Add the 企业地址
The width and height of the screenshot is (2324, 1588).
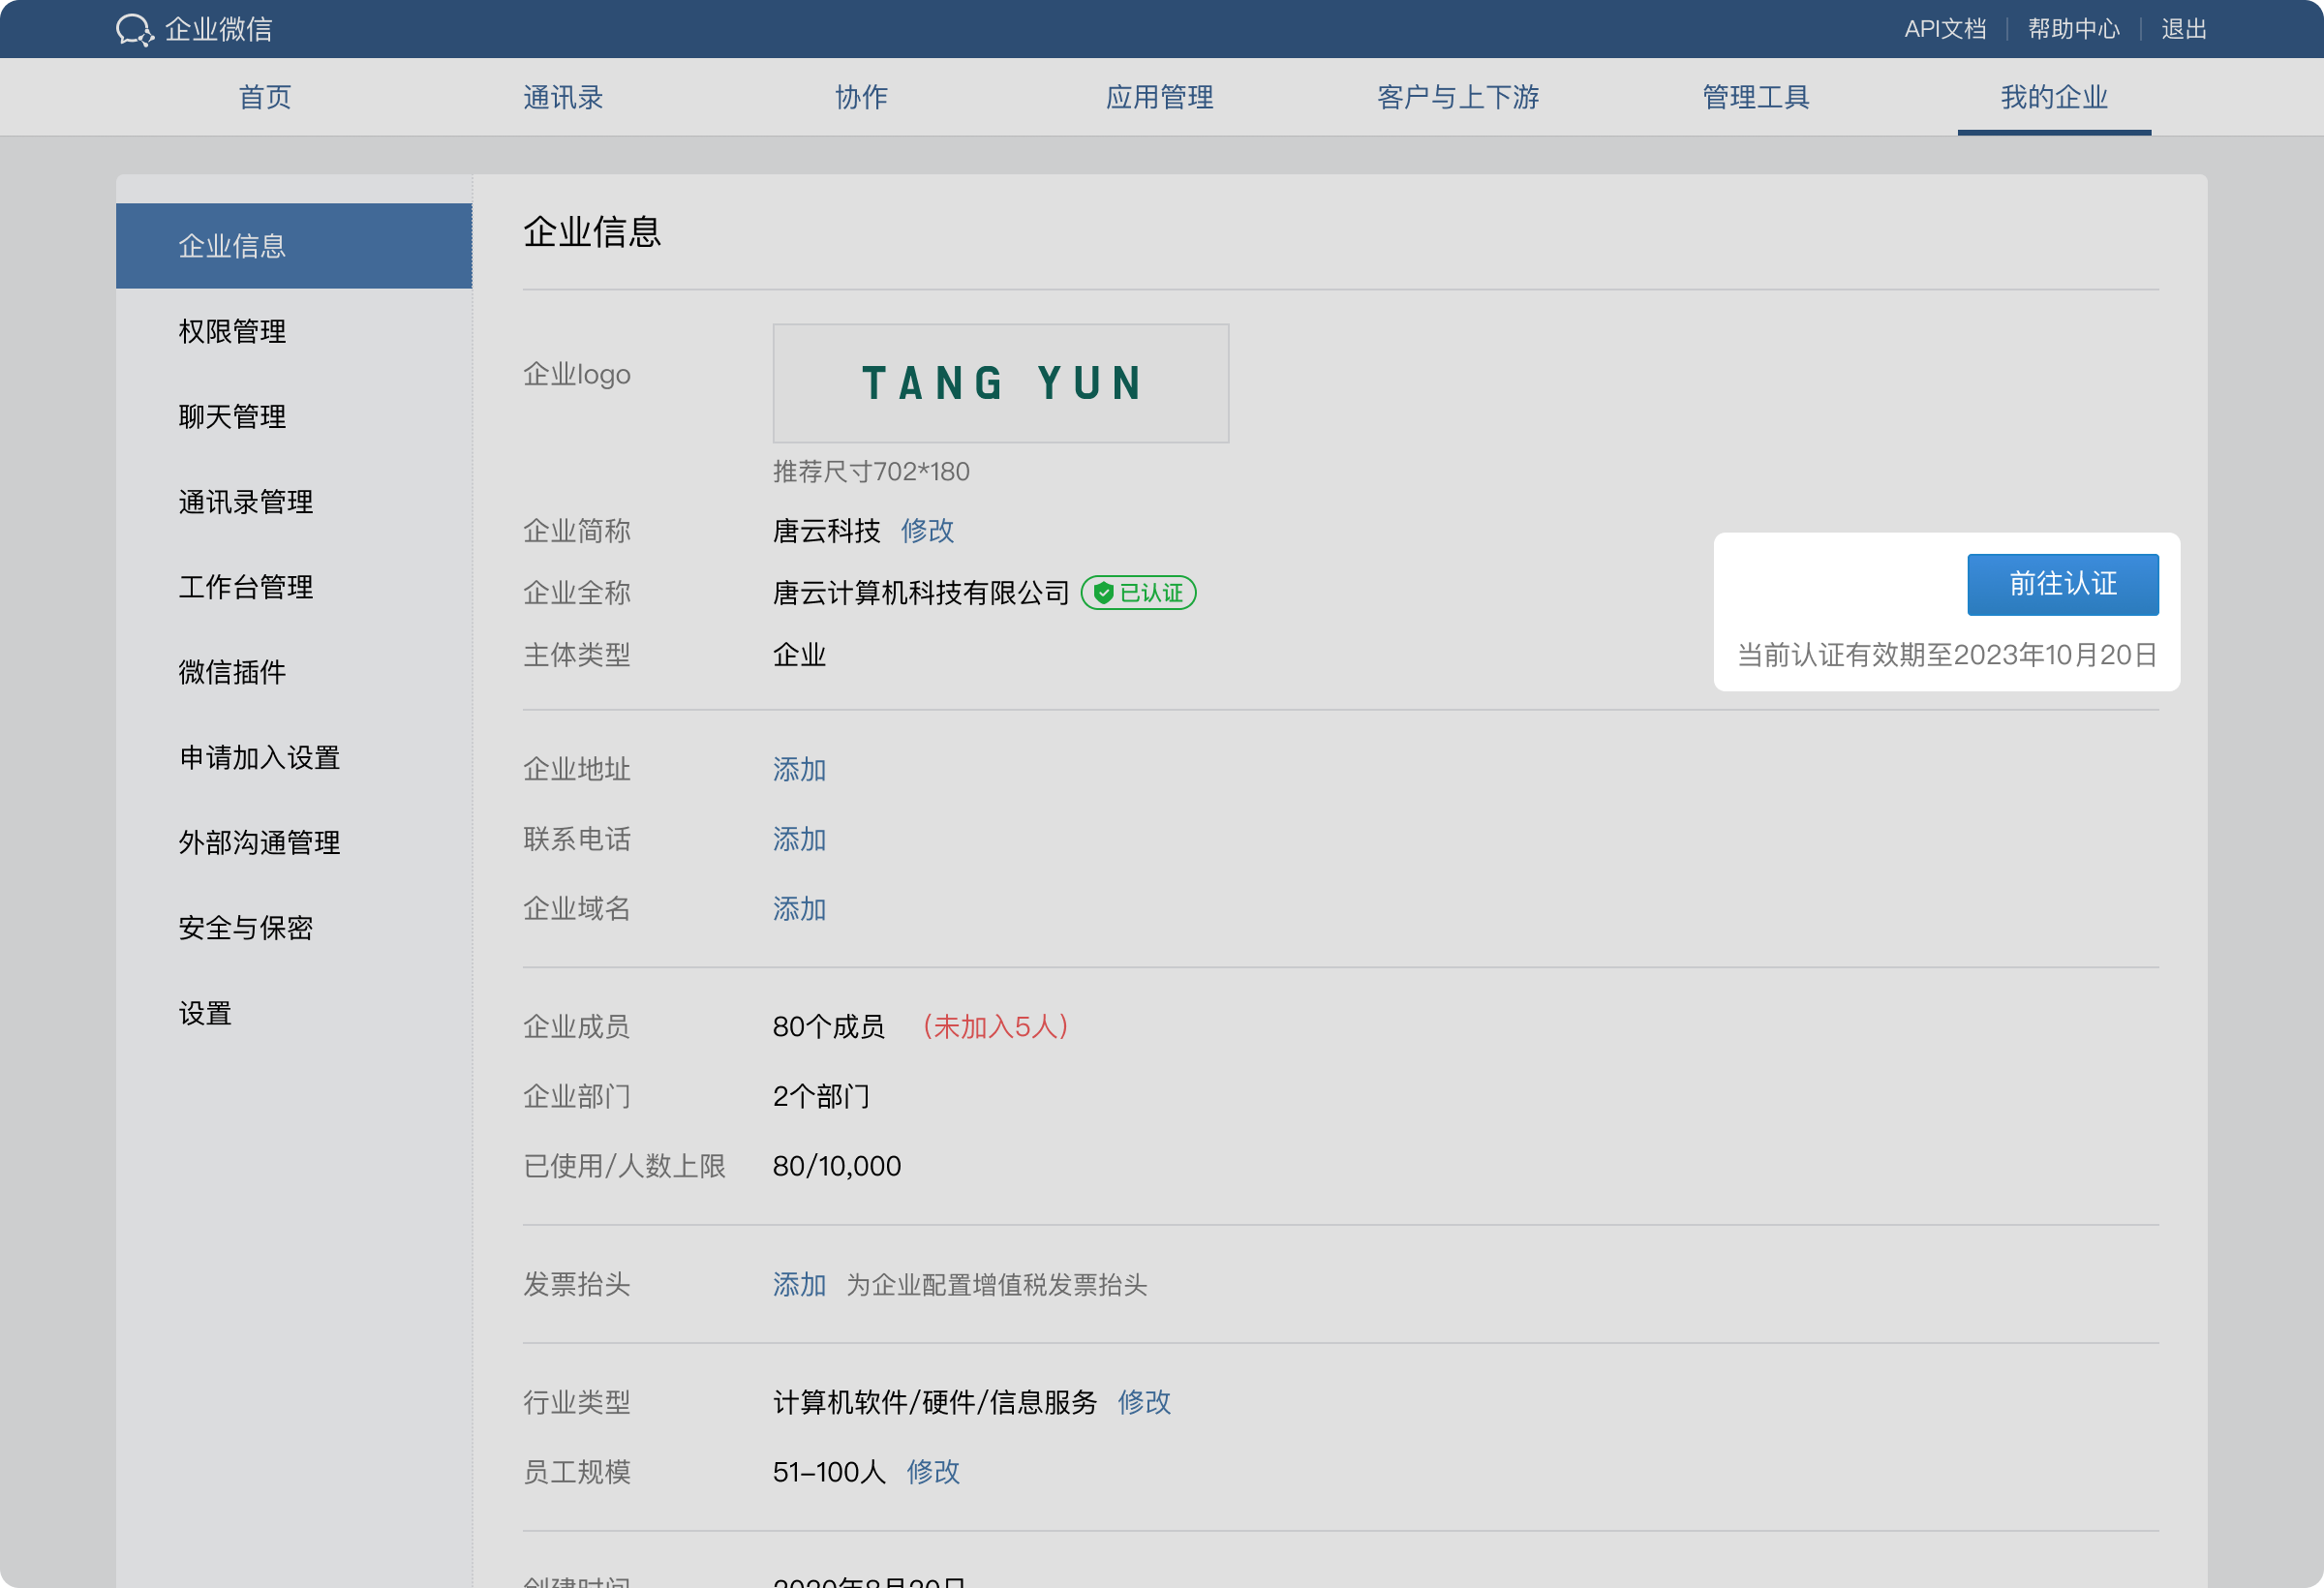pos(799,769)
